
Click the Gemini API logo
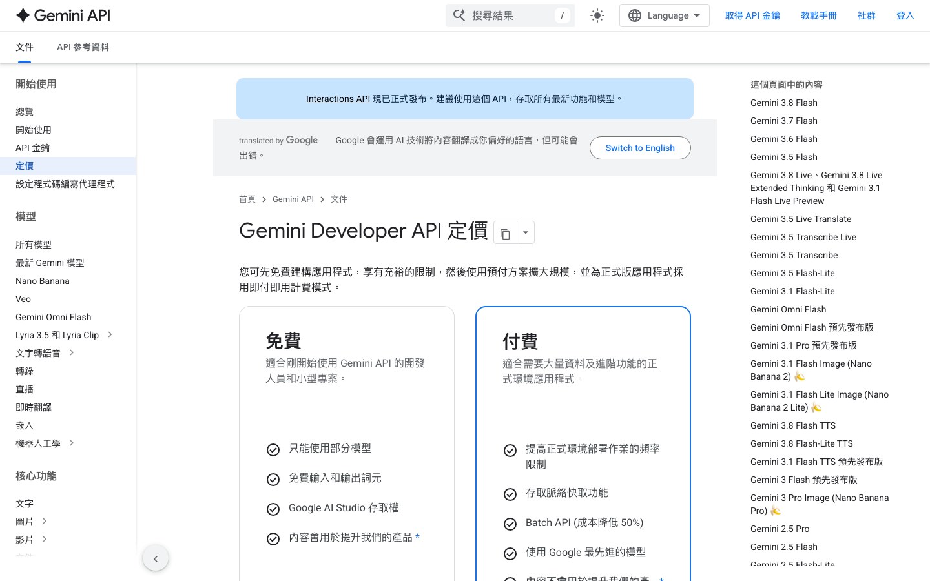tap(63, 15)
